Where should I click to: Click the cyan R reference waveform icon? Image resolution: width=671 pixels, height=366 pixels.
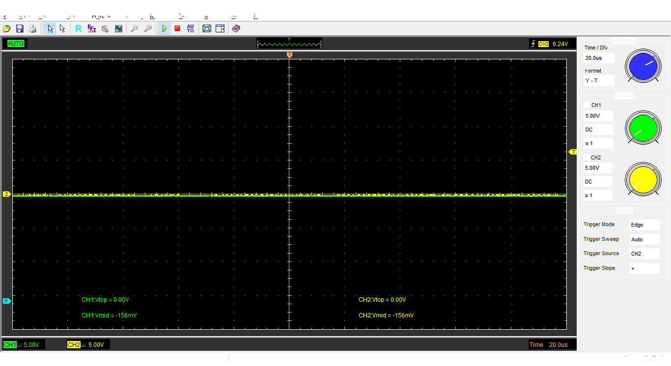tap(78, 29)
